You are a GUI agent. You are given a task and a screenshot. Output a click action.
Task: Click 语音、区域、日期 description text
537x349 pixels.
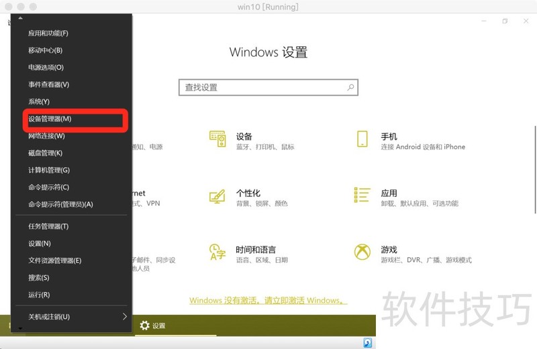(x=262, y=260)
